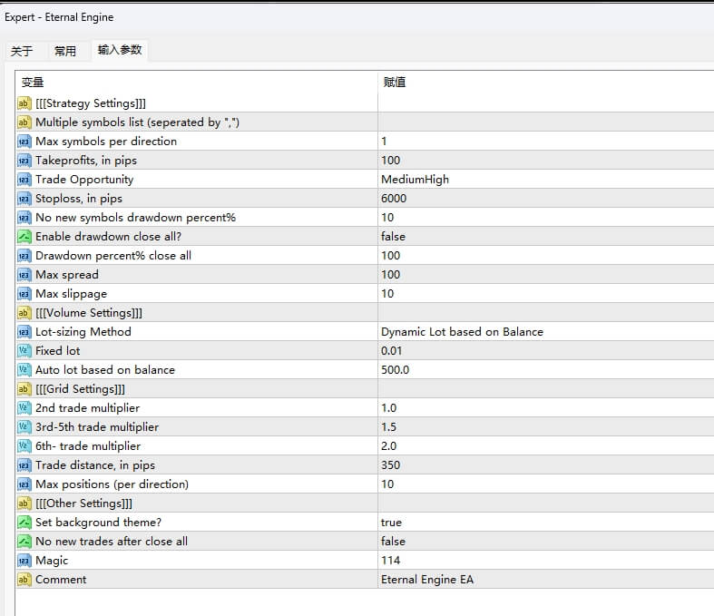Switch to the 关于 tab
The image size is (714, 616).
click(x=22, y=51)
